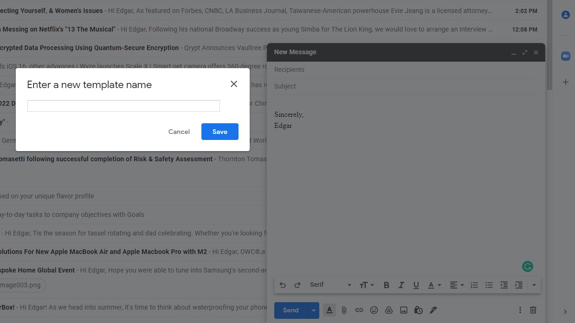The height and width of the screenshot is (323, 575).
Task: Expand the send options arrow
Action: click(x=314, y=310)
